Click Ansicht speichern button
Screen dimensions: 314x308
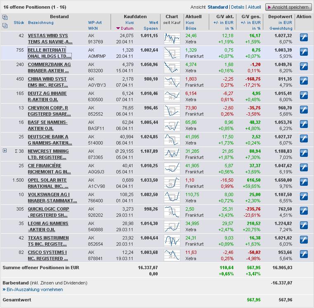(288, 7)
